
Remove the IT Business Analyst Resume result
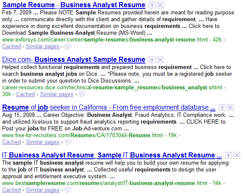[237, 155]
